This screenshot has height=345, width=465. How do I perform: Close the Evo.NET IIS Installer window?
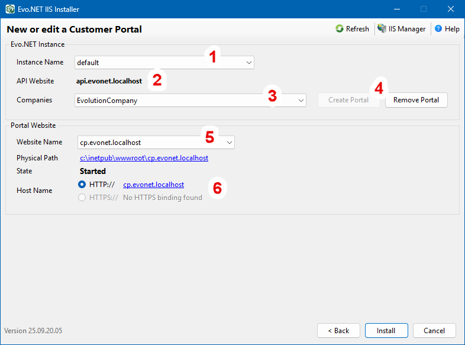point(450,9)
